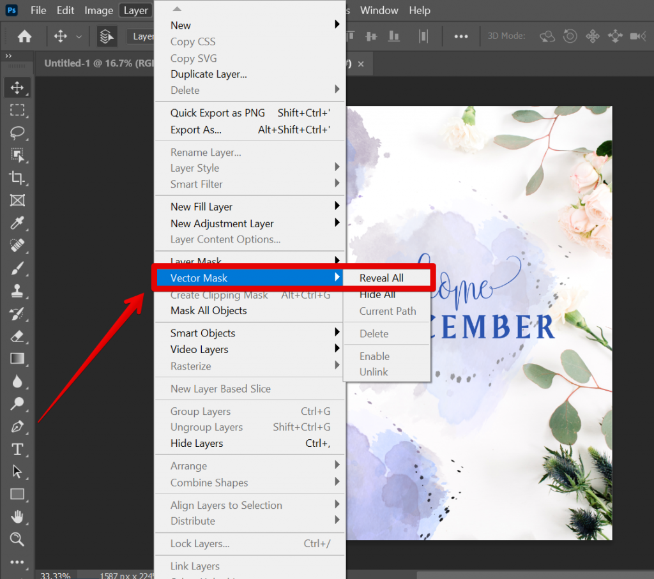Open the Window menu in menu bar

[379, 10]
